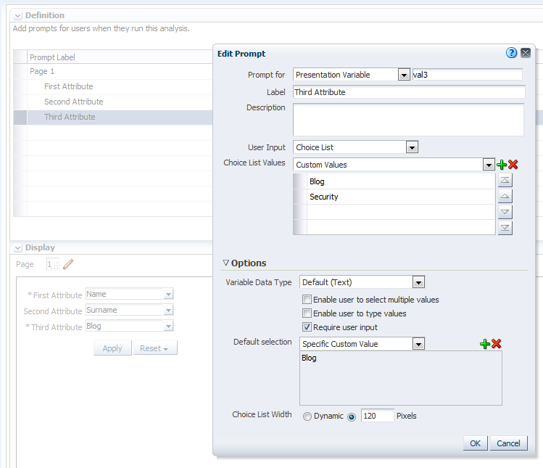Open the Default selection dropdown
543x468 pixels.
coord(418,344)
